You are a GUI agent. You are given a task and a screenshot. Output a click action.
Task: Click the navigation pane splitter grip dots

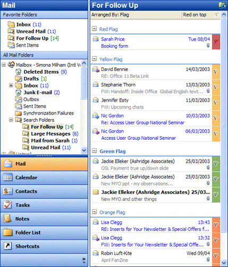point(44,155)
